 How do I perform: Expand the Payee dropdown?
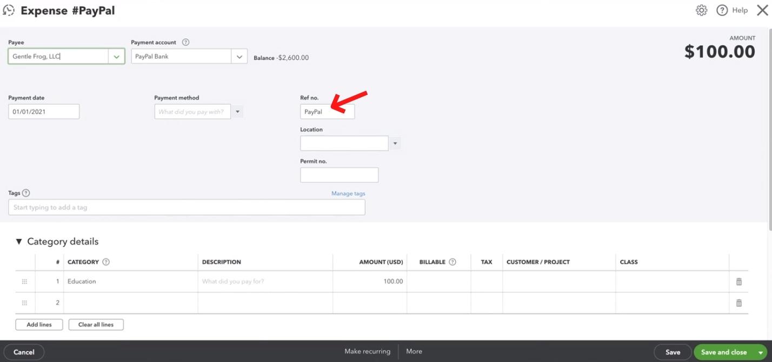[x=116, y=57]
